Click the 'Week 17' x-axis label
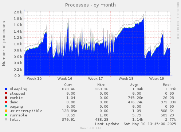 pos(95,79)
